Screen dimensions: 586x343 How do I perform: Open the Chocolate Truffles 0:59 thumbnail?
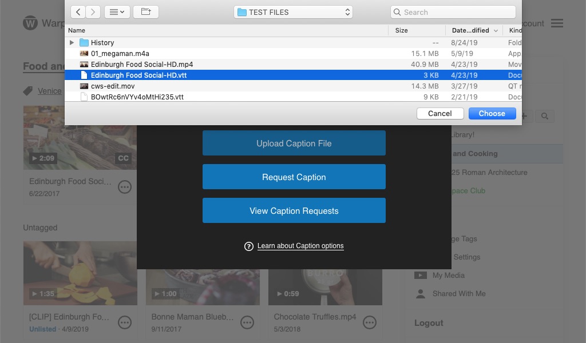(x=325, y=286)
